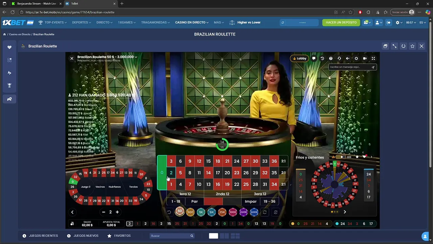Bet on Vecinos in racetrack

pos(100,187)
